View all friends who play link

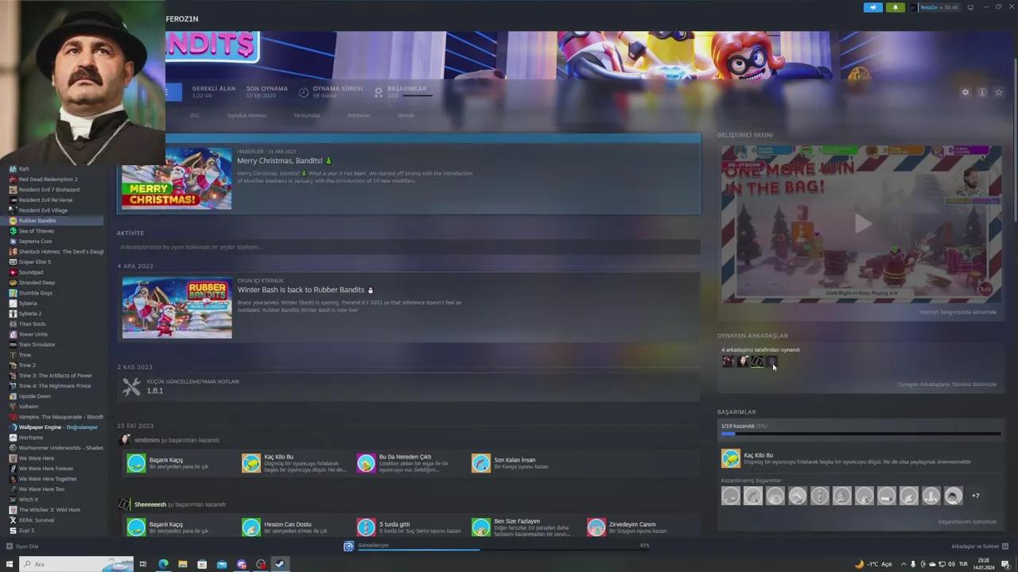(x=946, y=385)
